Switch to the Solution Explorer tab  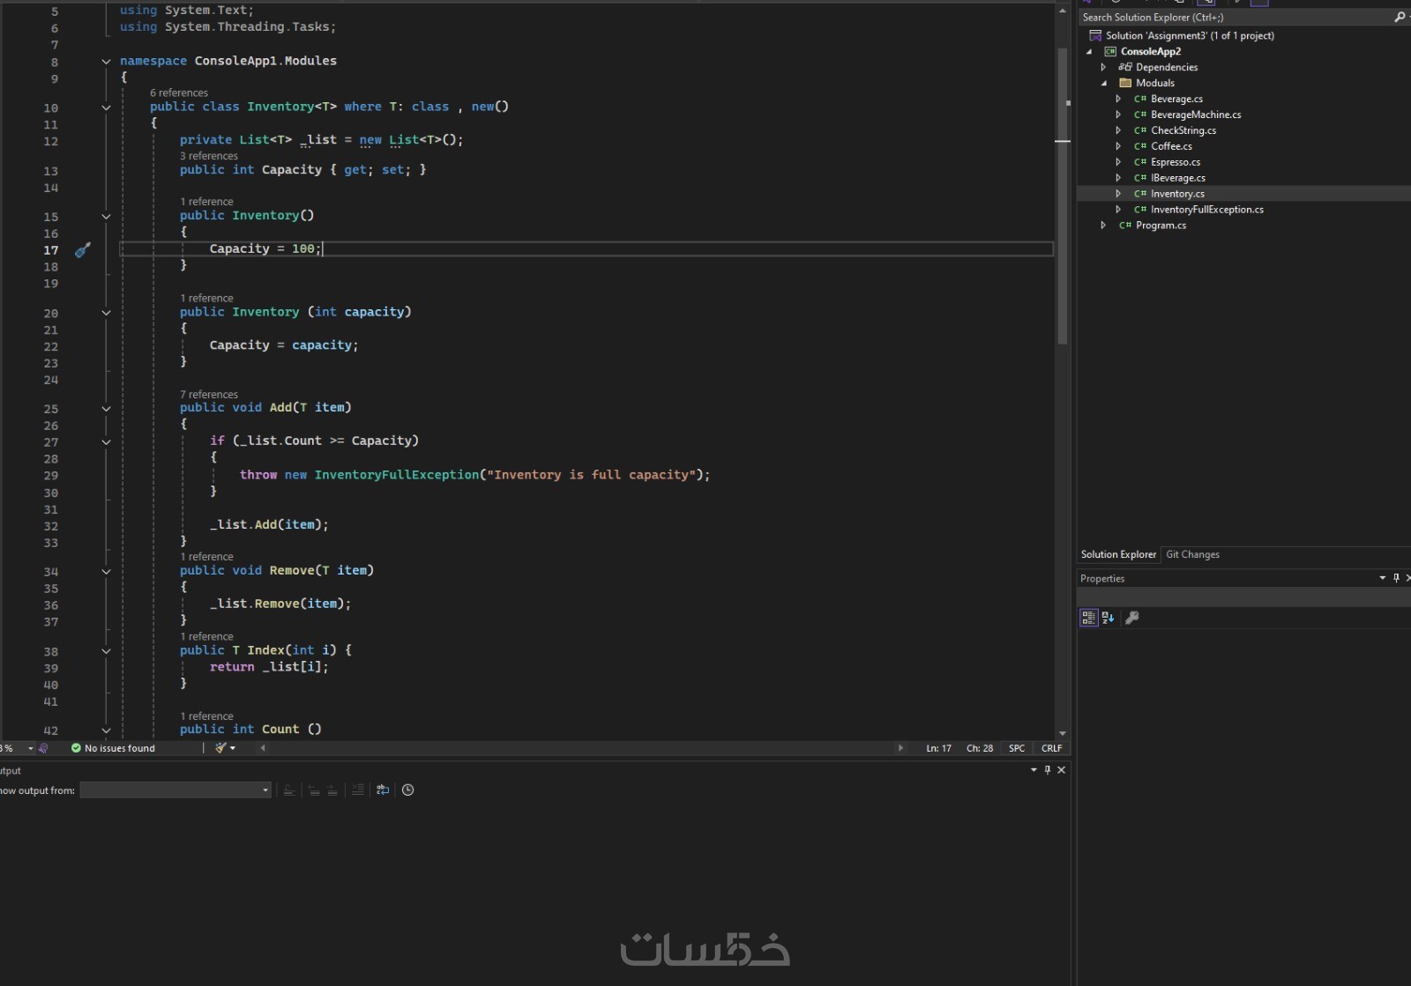[x=1118, y=554]
